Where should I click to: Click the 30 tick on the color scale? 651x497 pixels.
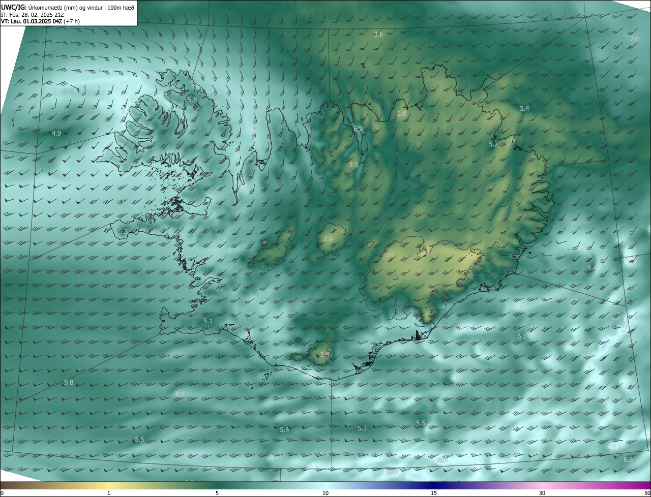(x=542, y=493)
